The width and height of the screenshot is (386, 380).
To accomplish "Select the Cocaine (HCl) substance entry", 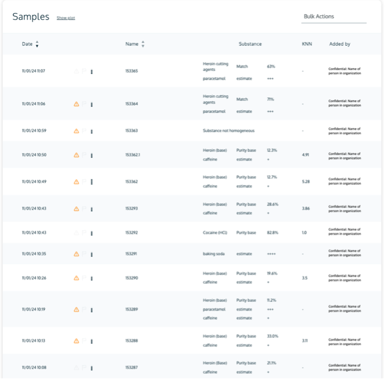I will pyautogui.click(x=214, y=233).
